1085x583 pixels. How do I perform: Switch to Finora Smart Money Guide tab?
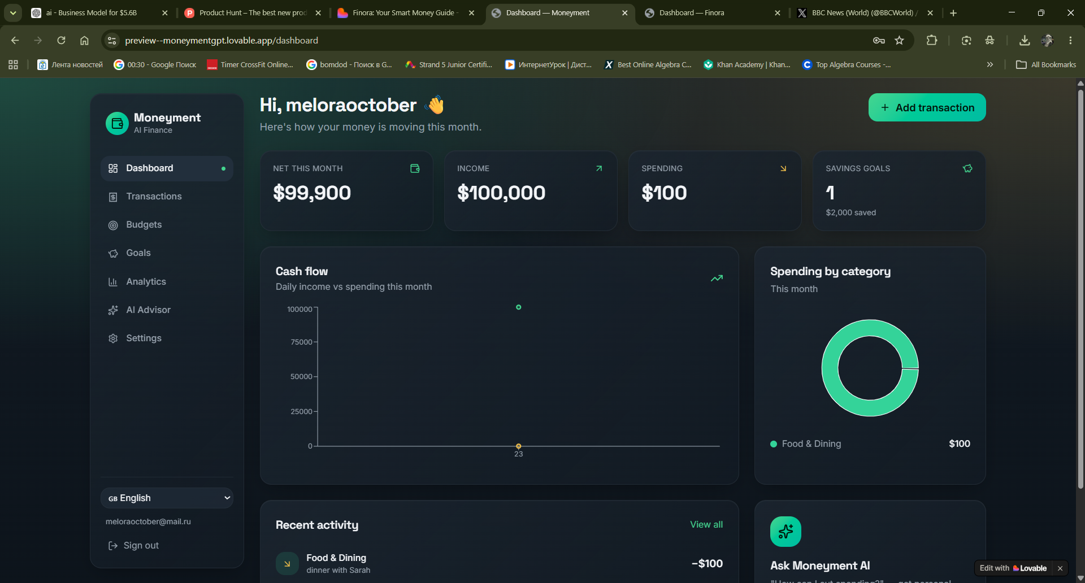(x=406, y=12)
